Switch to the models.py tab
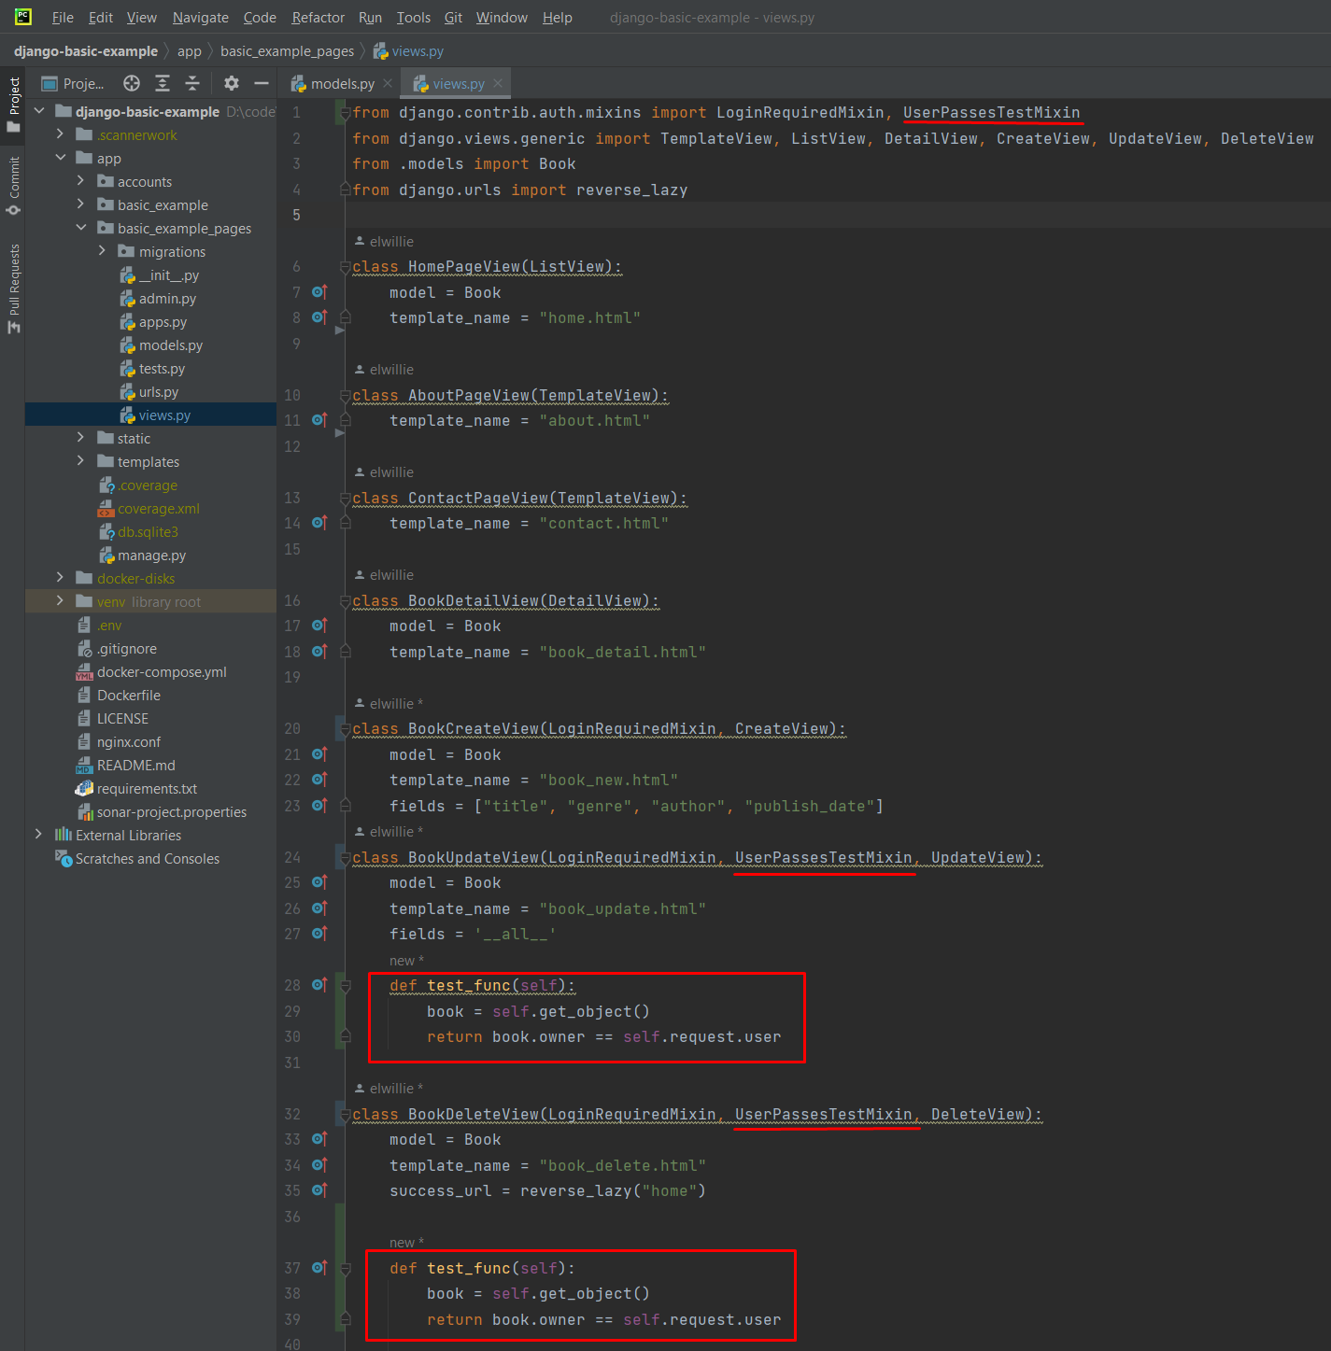The height and width of the screenshot is (1351, 1331). tap(344, 83)
